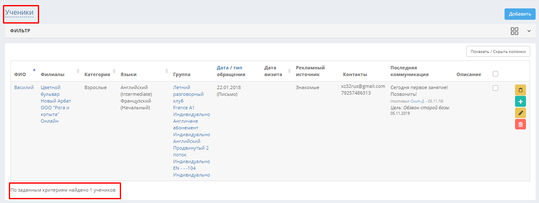
Task: Click the phone number 79257486313
Action: point(356,93)
